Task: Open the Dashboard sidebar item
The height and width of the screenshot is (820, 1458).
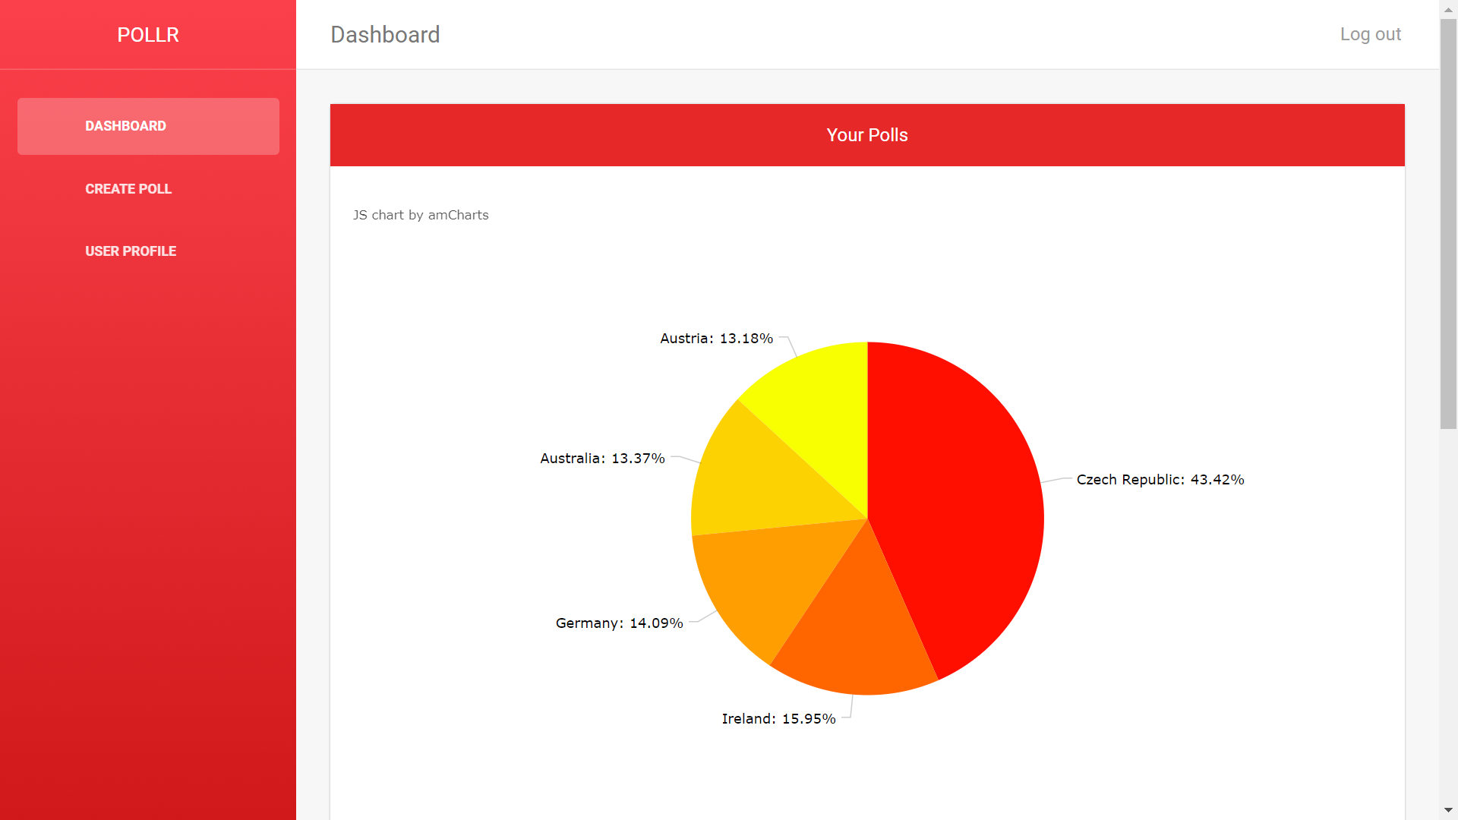Action: coord(126,126)
